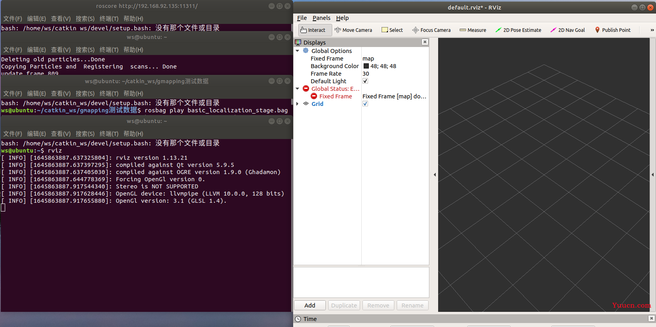Screen dimensions: 656x327
Task: Click the Grid display icon
Action: tap(306, 104)
